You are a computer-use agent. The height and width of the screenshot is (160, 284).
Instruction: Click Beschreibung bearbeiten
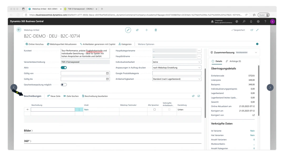[95, 96]
